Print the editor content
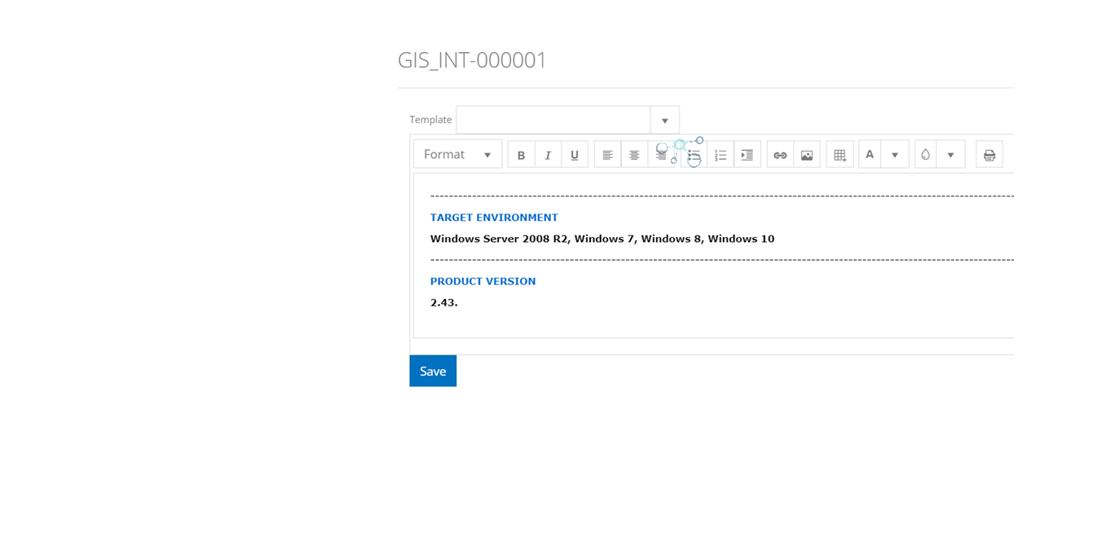This screenshot has height=559, width=1093. [x=989, y=155]
